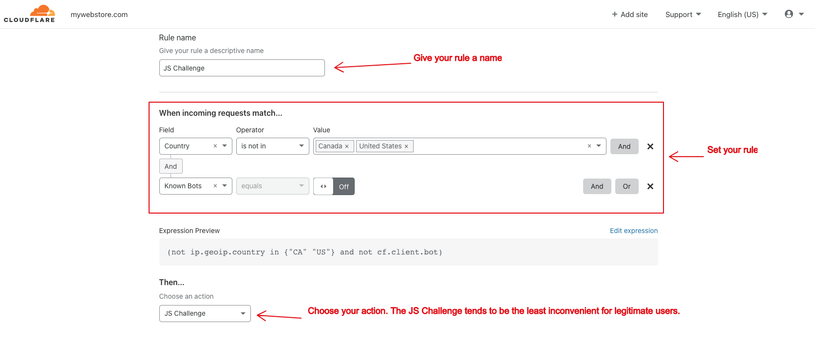The image size is (815, 342).
Task: Expand the Known Bots field dropdown
Action: [225, 186]
